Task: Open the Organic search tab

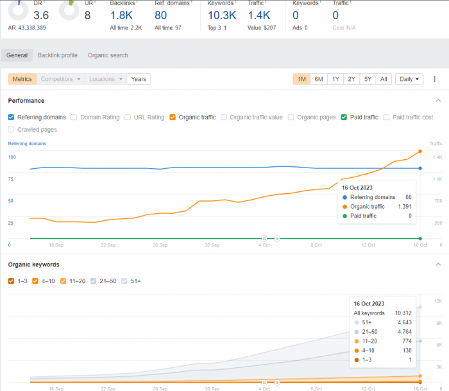Action: point(108,55)
